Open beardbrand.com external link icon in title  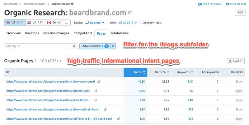tap(130, 13)
